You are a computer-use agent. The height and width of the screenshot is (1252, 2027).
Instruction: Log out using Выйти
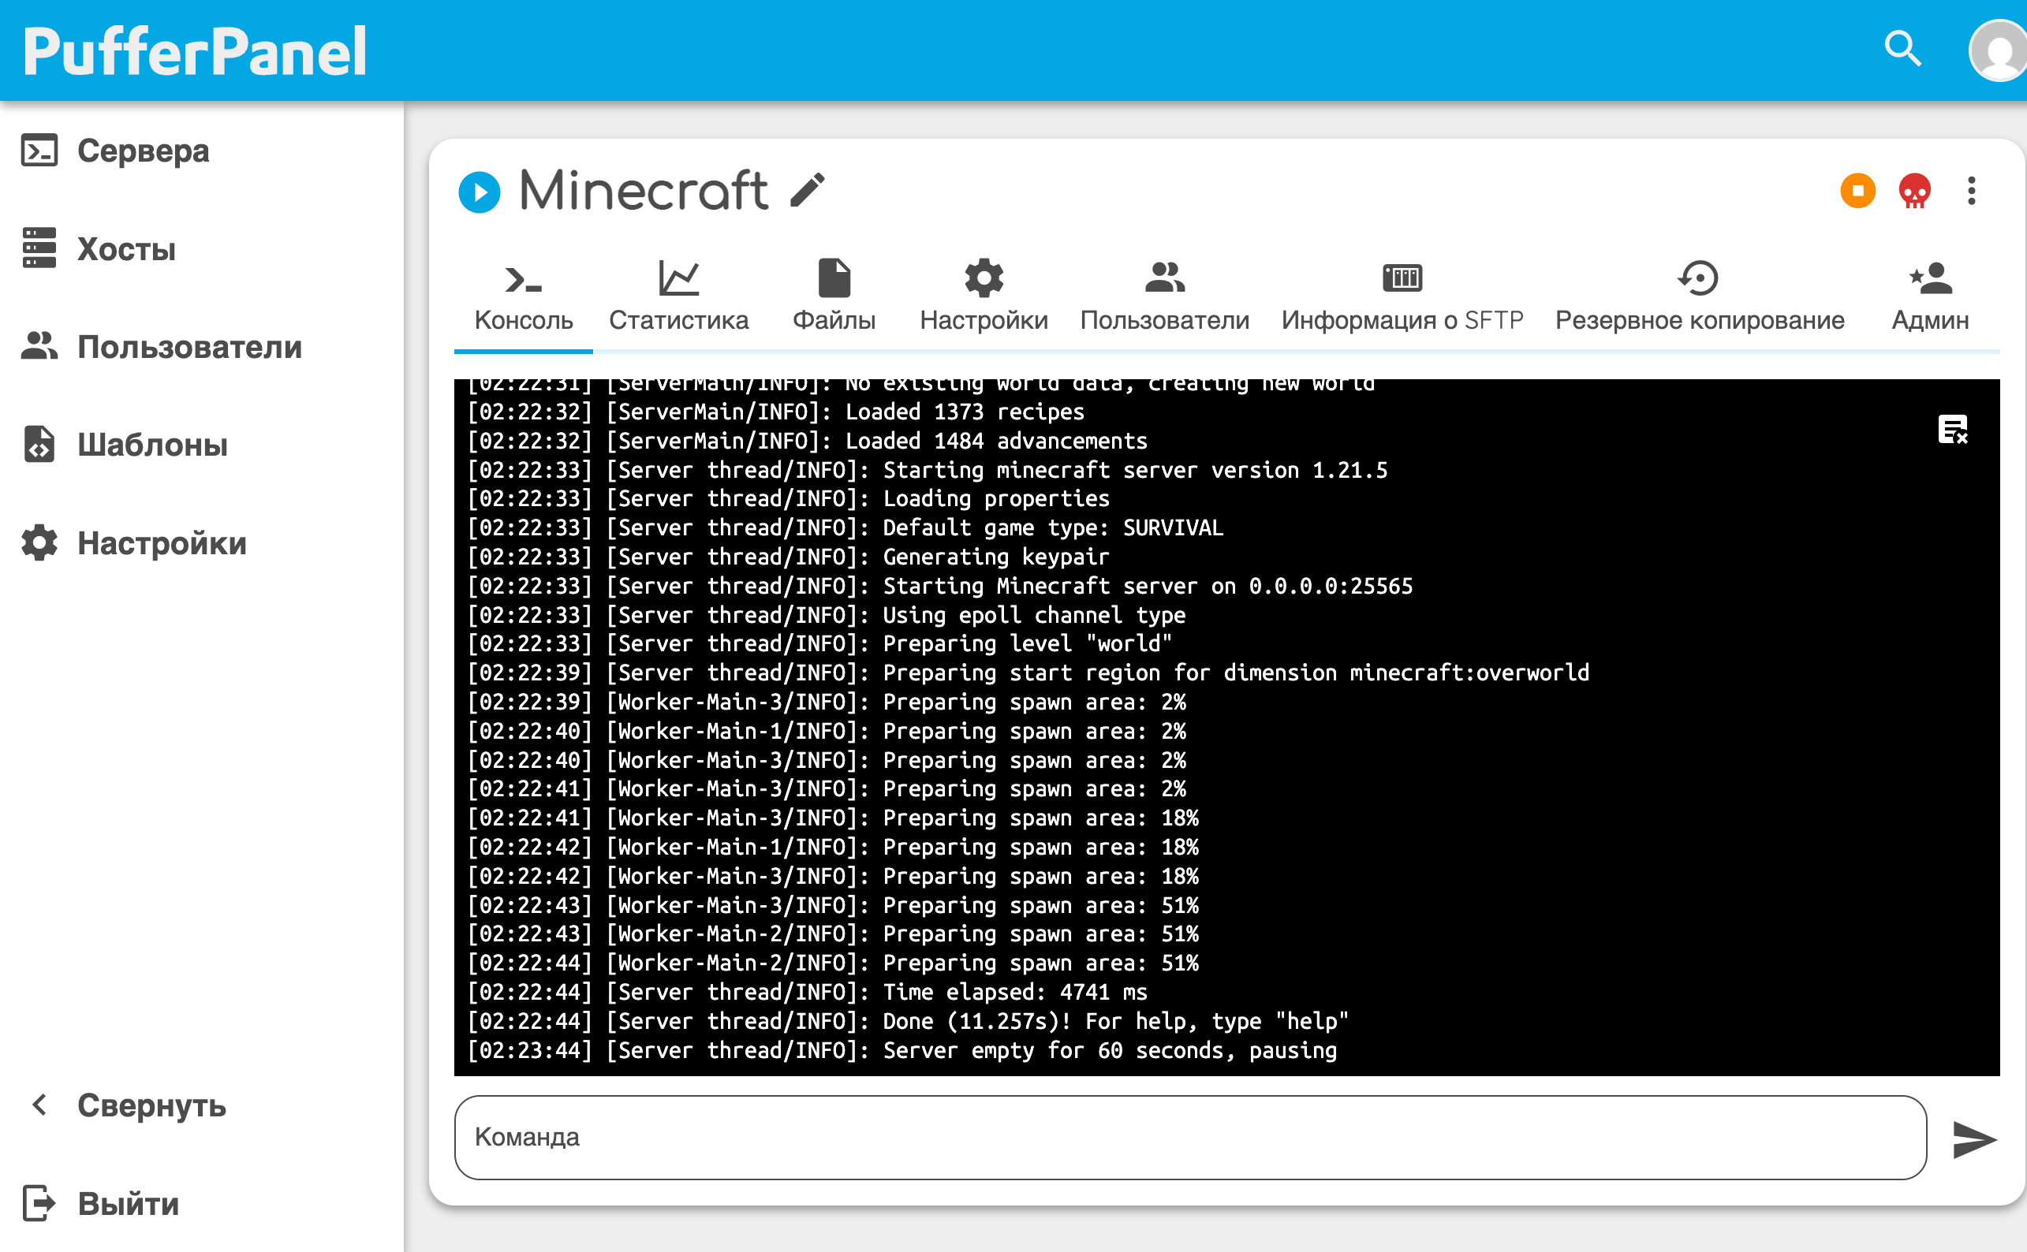[201, 1203]
